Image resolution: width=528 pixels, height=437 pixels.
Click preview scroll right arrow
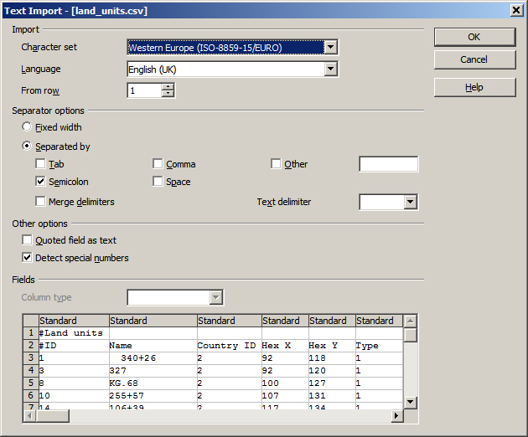[396, 416]
